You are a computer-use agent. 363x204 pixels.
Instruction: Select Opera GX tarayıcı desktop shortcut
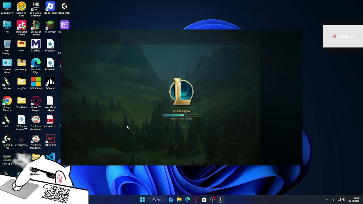(36, 104)
